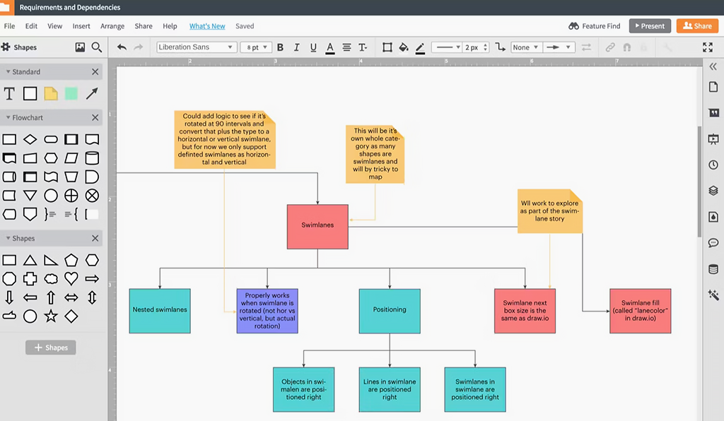Open the What's New link
Screen dimensions: 724x421
coord(207,26)
